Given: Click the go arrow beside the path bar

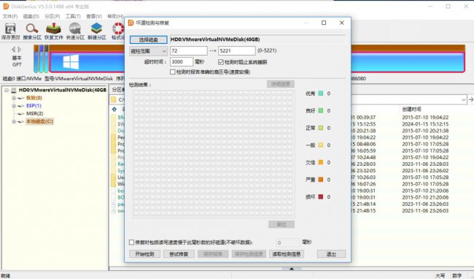Looking at the screenshot, I should [470, 99].
